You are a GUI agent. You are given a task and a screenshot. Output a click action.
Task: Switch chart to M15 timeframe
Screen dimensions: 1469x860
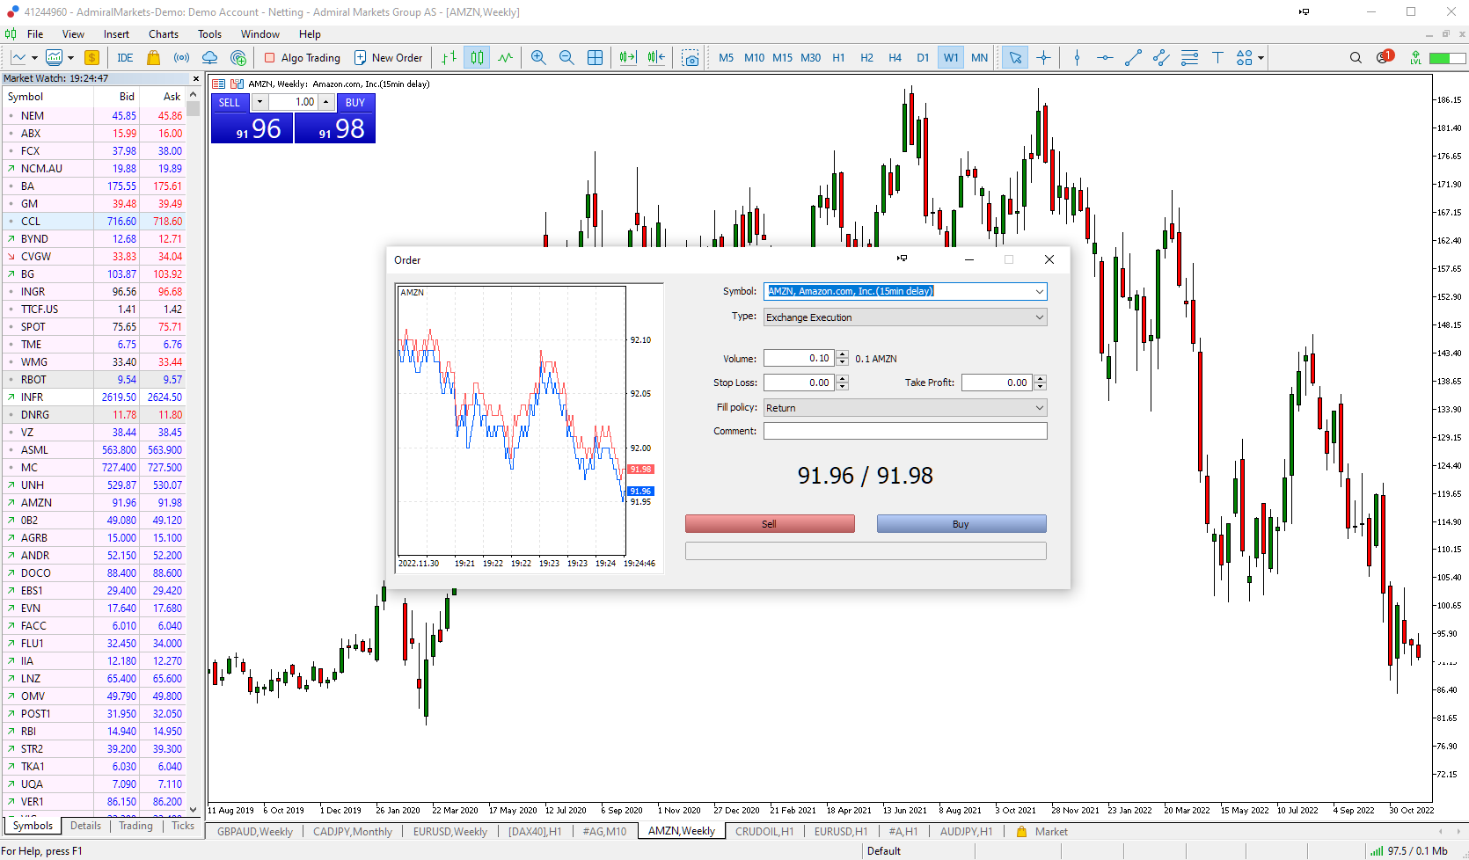[x=782, y=58]
